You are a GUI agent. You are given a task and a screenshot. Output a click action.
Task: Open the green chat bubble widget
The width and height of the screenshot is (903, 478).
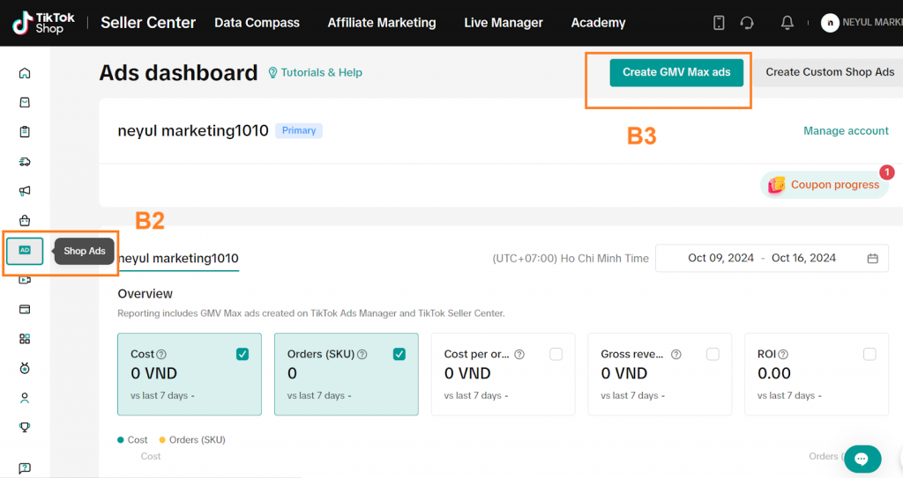(862, 459)
